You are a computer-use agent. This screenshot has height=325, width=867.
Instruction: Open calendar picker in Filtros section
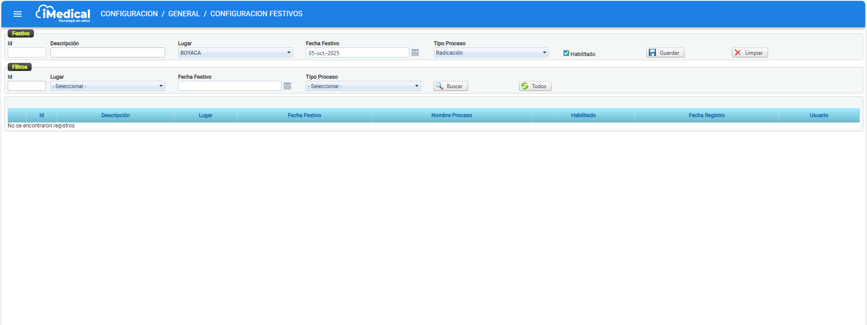click(x=287, y=86)
